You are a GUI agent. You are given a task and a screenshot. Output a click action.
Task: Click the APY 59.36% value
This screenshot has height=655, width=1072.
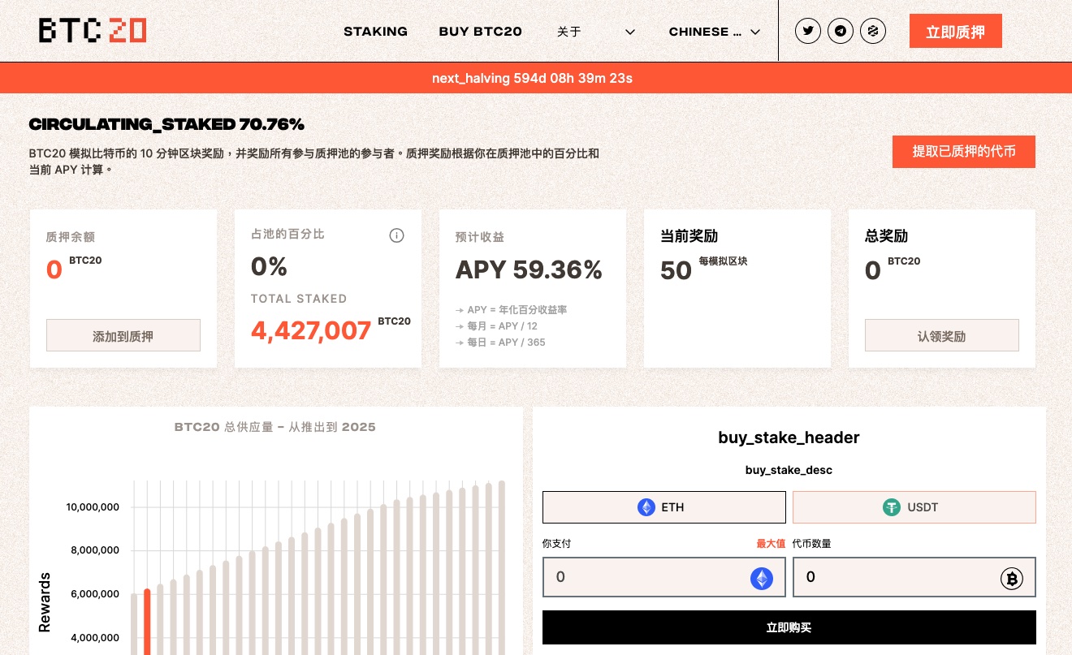click(529, 269)
